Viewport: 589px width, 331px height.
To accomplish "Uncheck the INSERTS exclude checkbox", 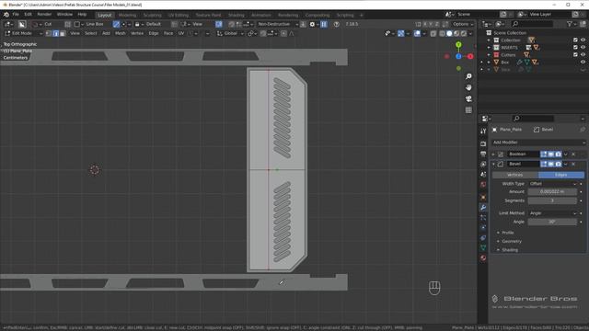I will tap(575, 47).
